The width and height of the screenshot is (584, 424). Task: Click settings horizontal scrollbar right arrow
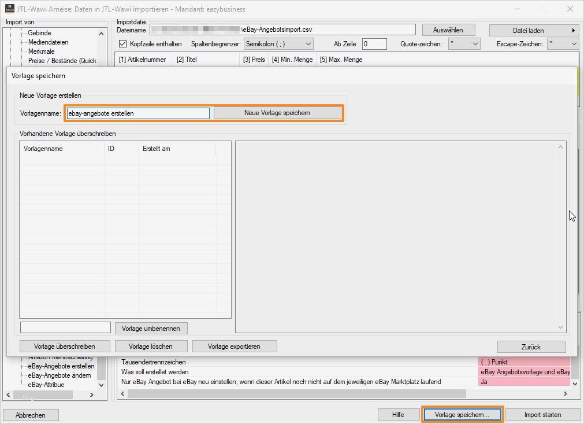[x=566, y=393]
